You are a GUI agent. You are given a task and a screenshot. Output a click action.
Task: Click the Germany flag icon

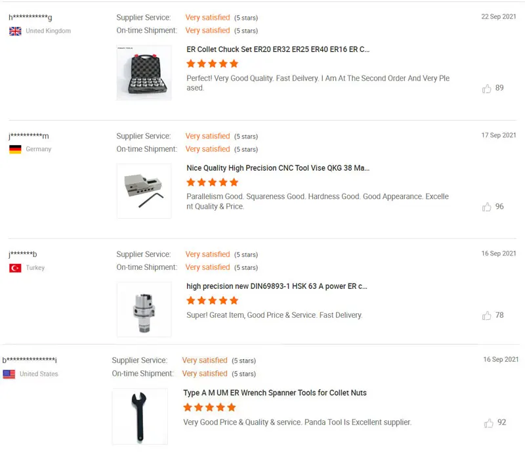pyautogui.click(x=15, y=150)
